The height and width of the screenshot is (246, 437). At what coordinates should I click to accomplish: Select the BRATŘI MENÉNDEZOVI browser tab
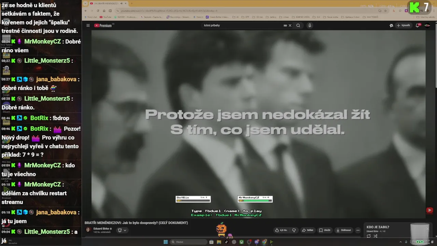pos(106,3)
